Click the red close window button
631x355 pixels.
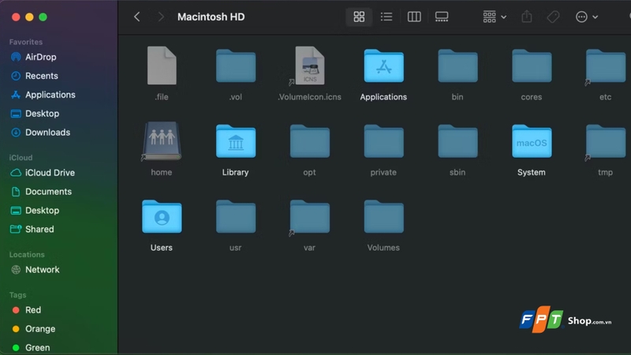pyautogui.click(x=16, y=17)
